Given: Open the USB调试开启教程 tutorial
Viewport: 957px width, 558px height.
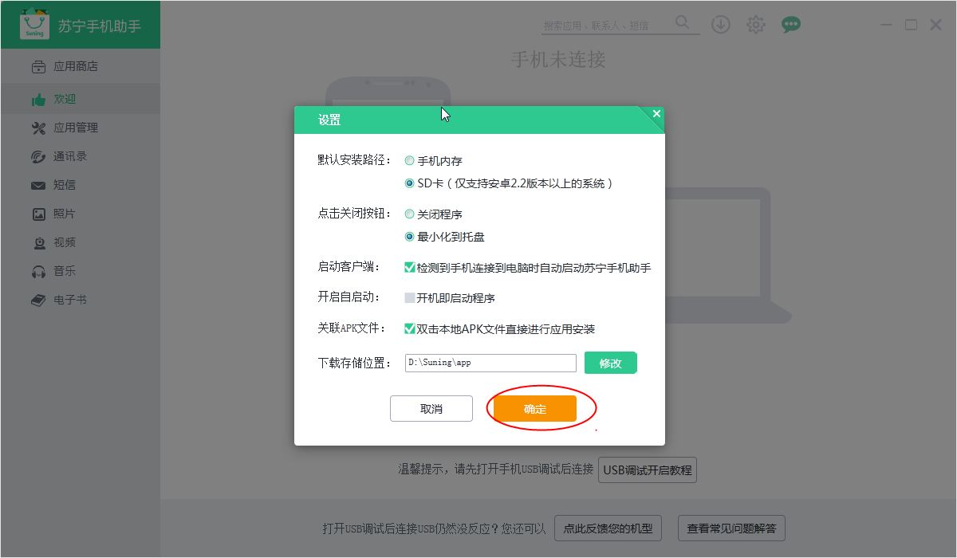Looking at the screenshot, I should coord(648,470).
